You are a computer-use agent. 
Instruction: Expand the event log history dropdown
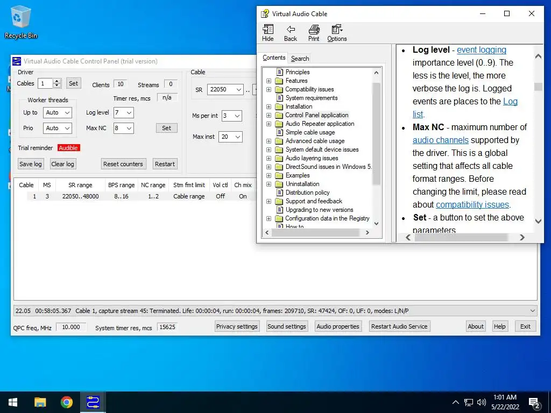tap(532, 311)
